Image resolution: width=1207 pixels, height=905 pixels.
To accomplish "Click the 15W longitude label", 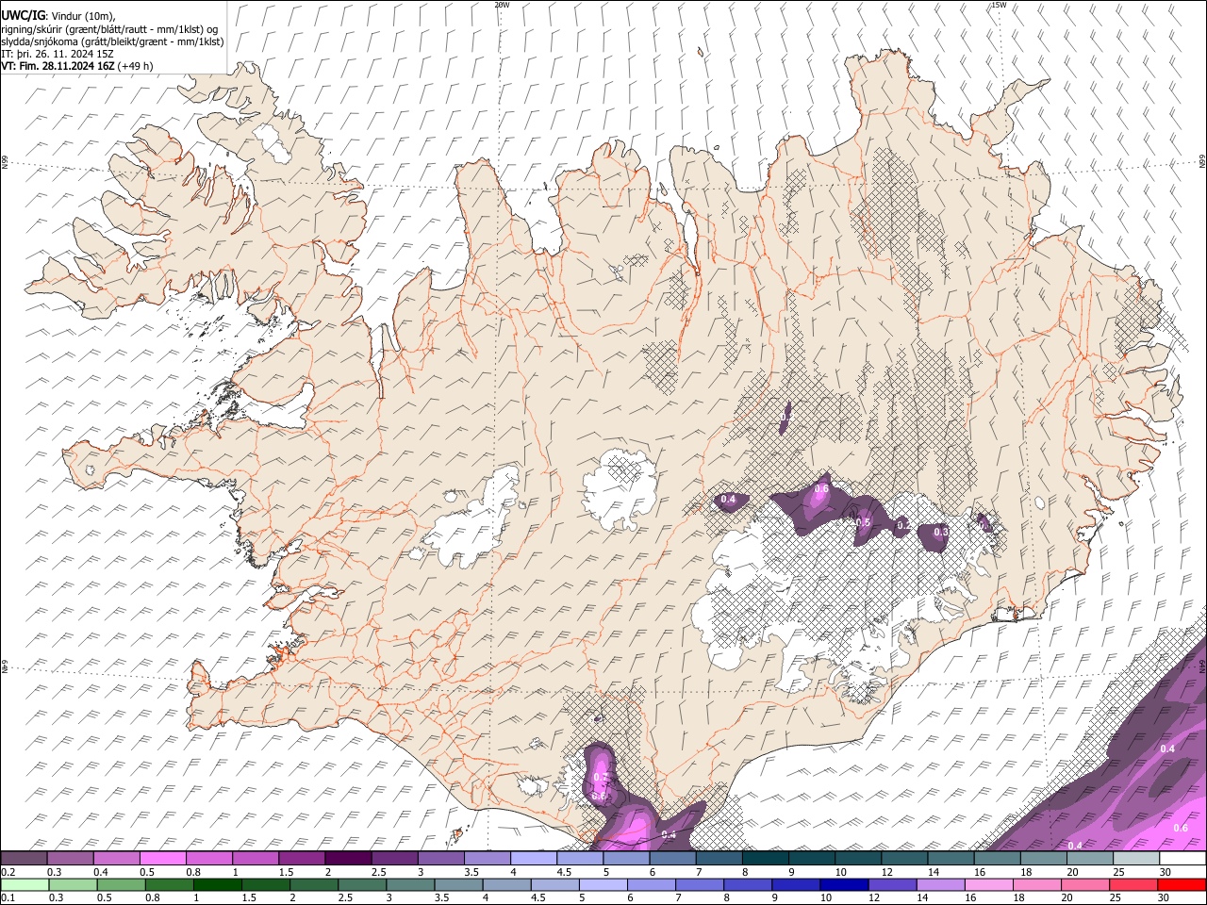I will (999, 5).
